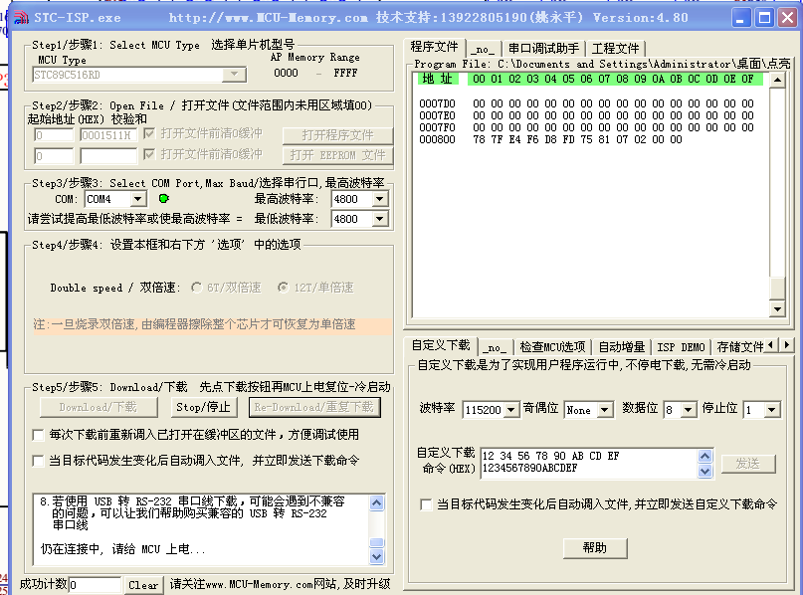
Task: Click hex row address 0007D0
Action: point(437,103)
